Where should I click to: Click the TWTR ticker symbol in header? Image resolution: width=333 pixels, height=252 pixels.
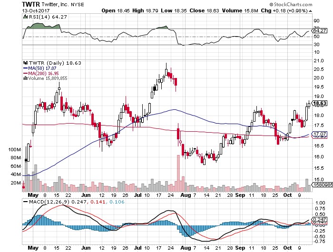pos(31,4)
